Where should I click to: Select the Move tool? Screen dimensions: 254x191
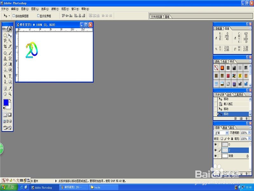pyautogui.click(x=10, y=35)
